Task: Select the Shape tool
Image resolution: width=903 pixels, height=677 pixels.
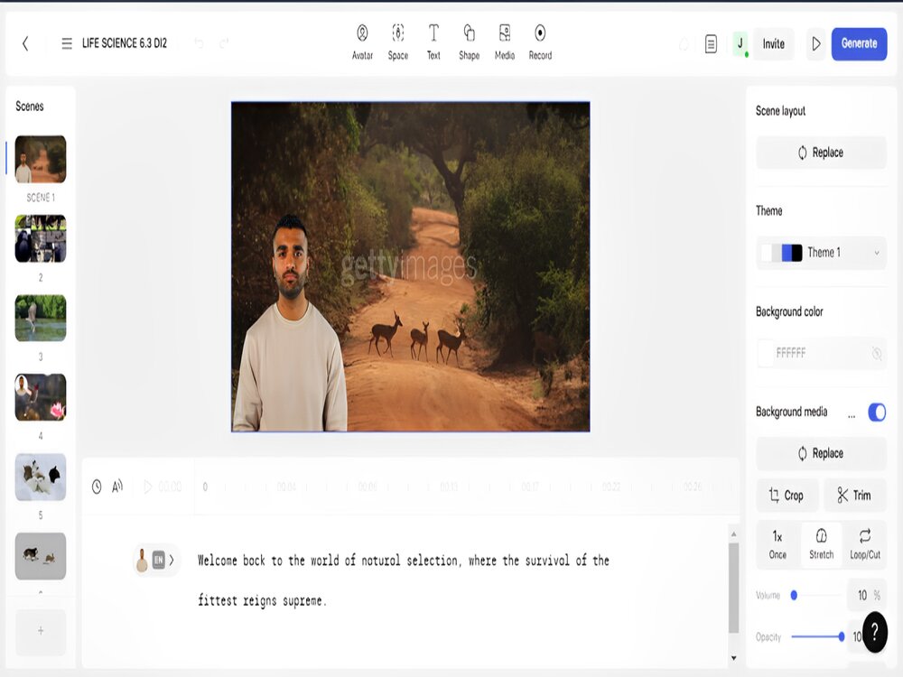Action: [470, 42]
